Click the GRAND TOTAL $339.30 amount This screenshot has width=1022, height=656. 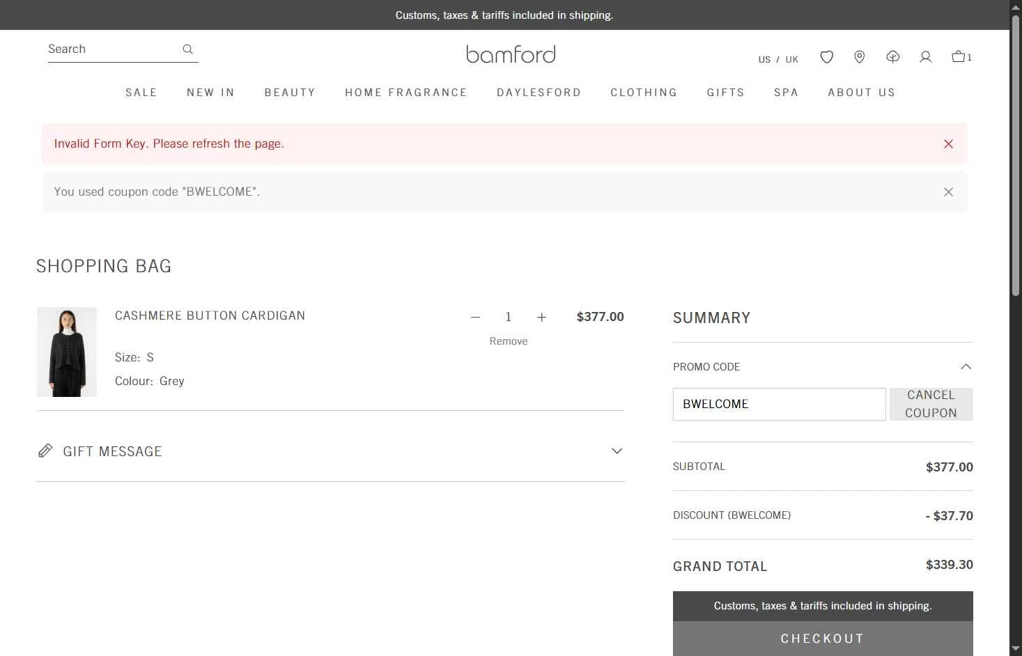[949, 565]
